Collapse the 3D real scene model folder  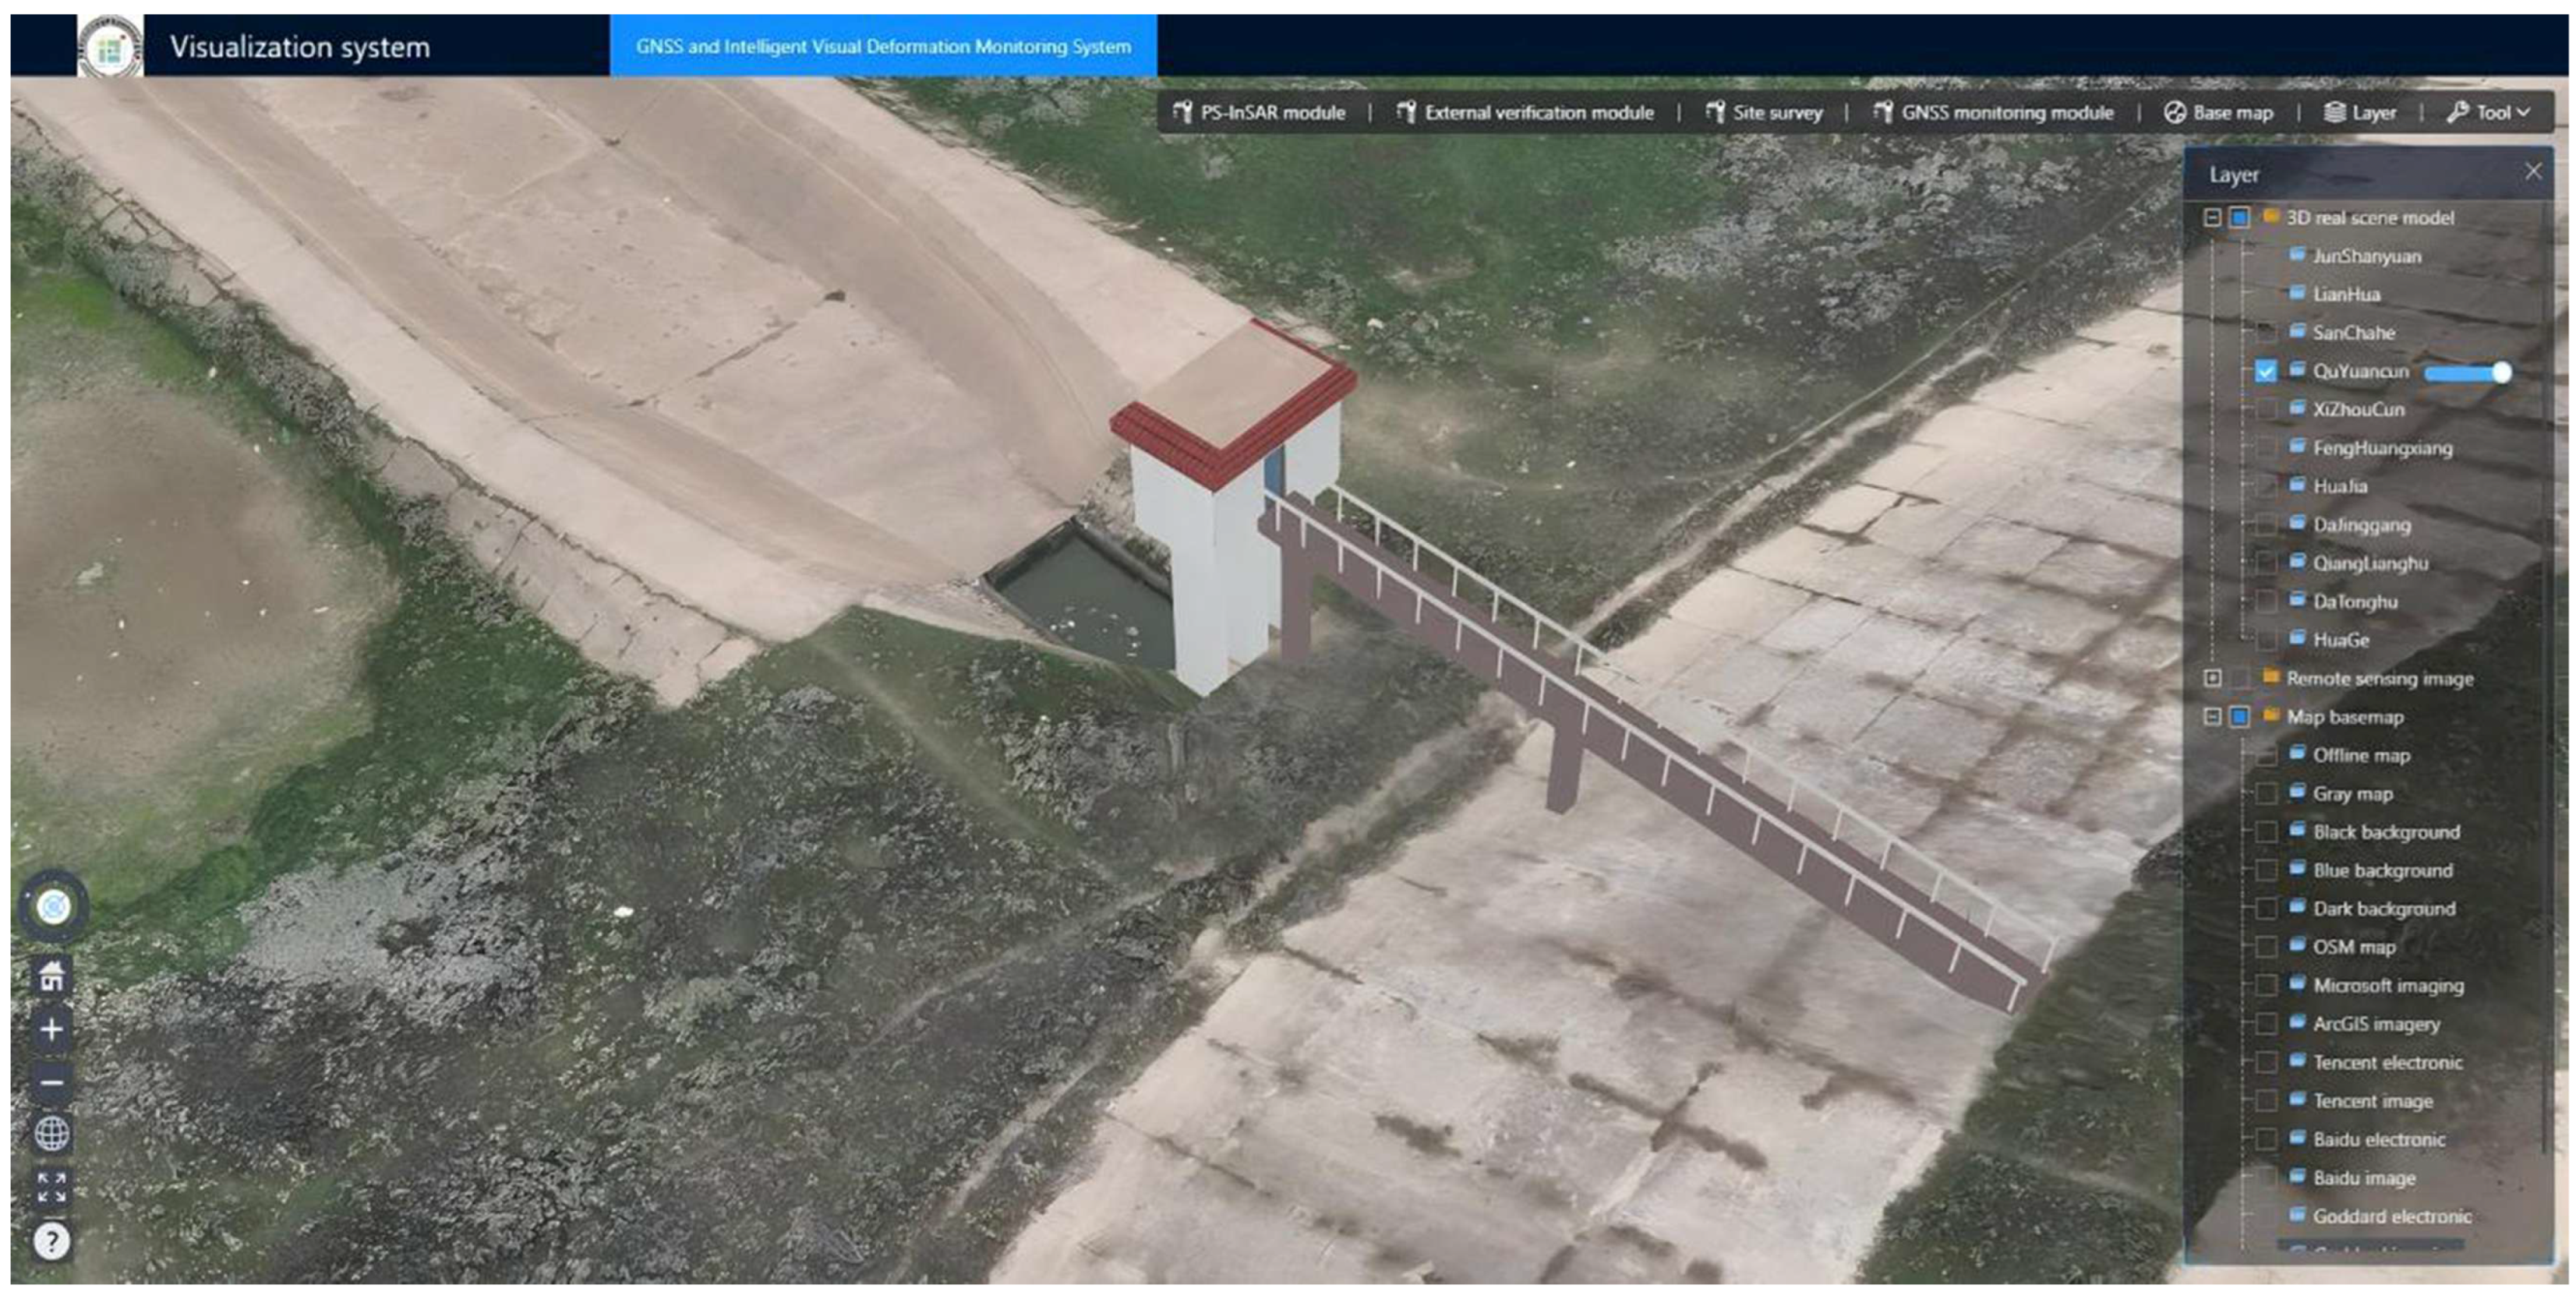[x=2212, y=217]
